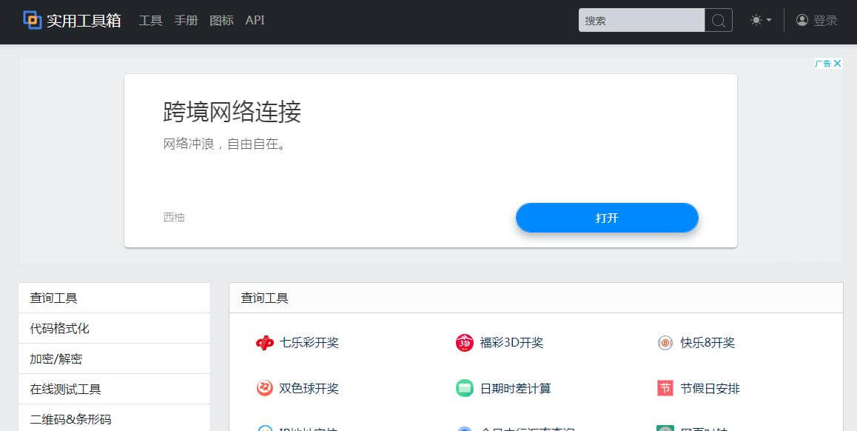Viewport: 857px width, 431px height.
Task: Click the 实用工具箱 site logo
Action: tap(70, 21)
